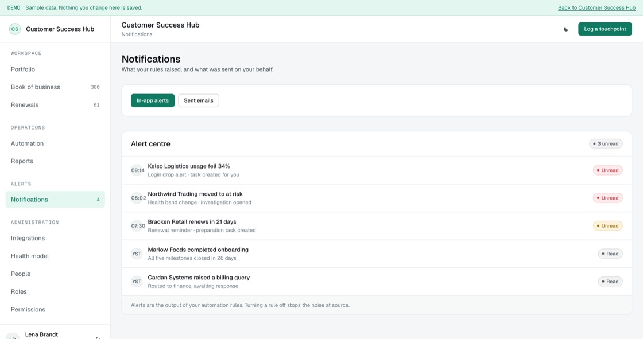Follow the Back to Customer Success Hub link

596,8
